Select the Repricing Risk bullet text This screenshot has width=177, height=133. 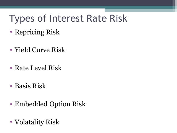pyautogui.click(x=37, y=32)
